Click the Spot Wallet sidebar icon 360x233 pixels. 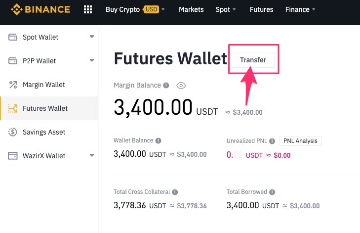[x=13, y=37]
